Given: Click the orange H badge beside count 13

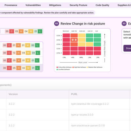Looking at the screenshot, I should click(x=19, y=53).
